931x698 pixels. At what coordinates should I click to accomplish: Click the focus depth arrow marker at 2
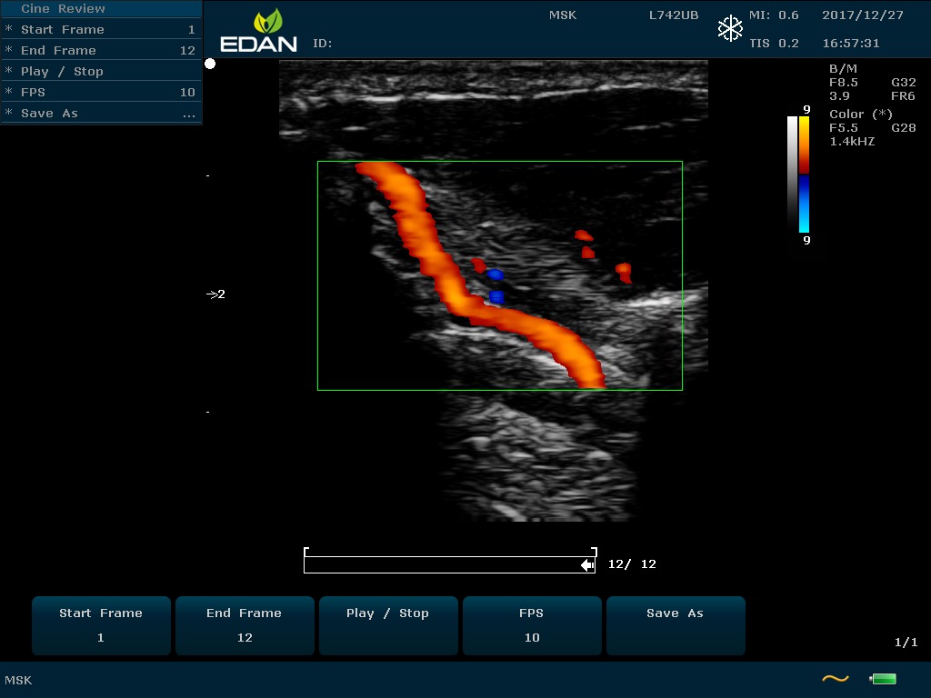point(213,294)
